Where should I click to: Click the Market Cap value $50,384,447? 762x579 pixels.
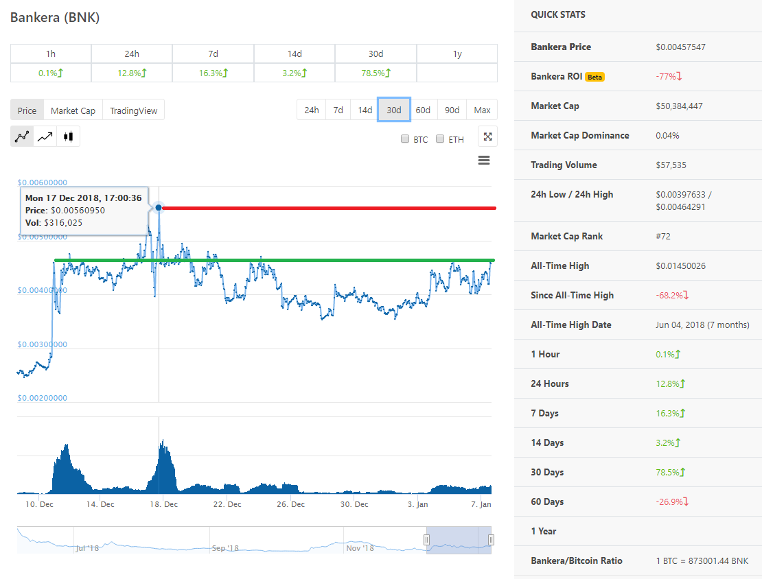point(679,106)
